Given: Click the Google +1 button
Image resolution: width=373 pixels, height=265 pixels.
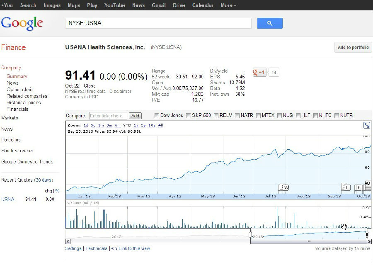Looking at the screenshot, I should pos(259,73).
